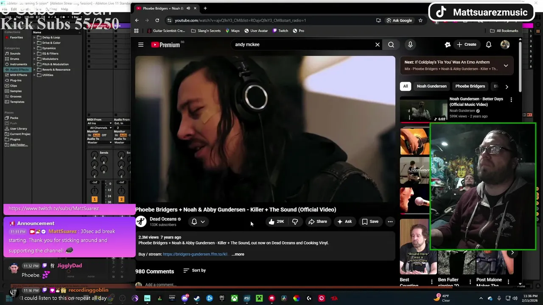Open Steam from the taskbar
Image resolution: width=543 pixels, height=305 pixels.
(197, 298)
